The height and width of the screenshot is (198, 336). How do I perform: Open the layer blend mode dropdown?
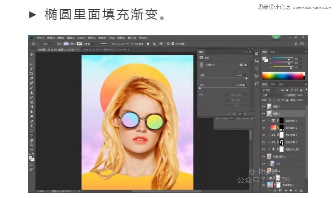273,95
